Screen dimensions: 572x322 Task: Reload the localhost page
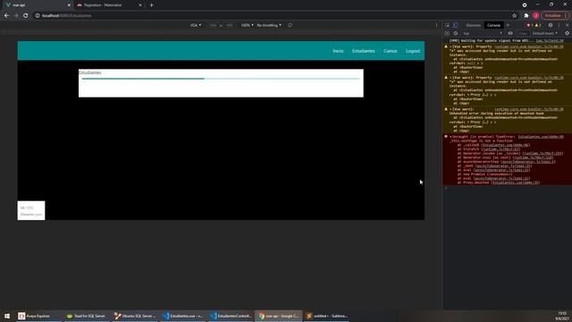point(26,16)
